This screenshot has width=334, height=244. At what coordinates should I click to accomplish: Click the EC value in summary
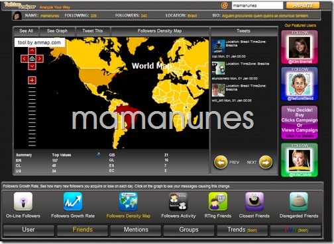point(166,171)
